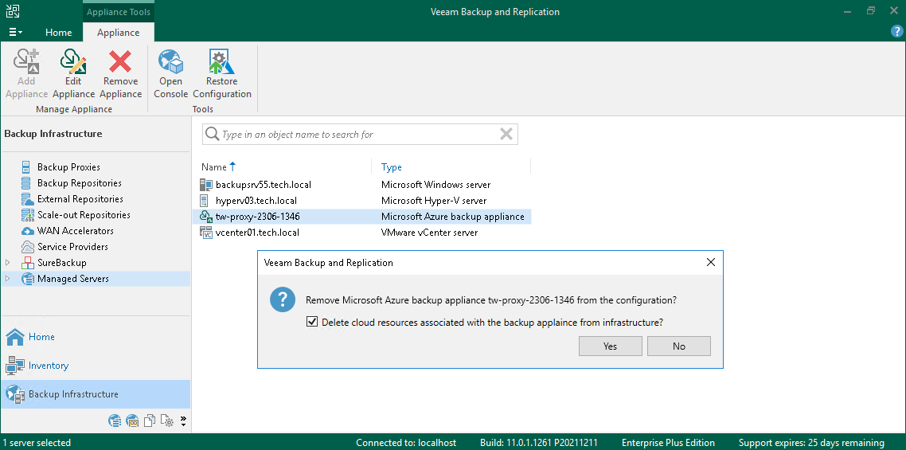Click the Microsoft Hyper-V server type cell
The height and width of the screenshot is (450, 906).
pyautogui.click(x=434, y=201)
